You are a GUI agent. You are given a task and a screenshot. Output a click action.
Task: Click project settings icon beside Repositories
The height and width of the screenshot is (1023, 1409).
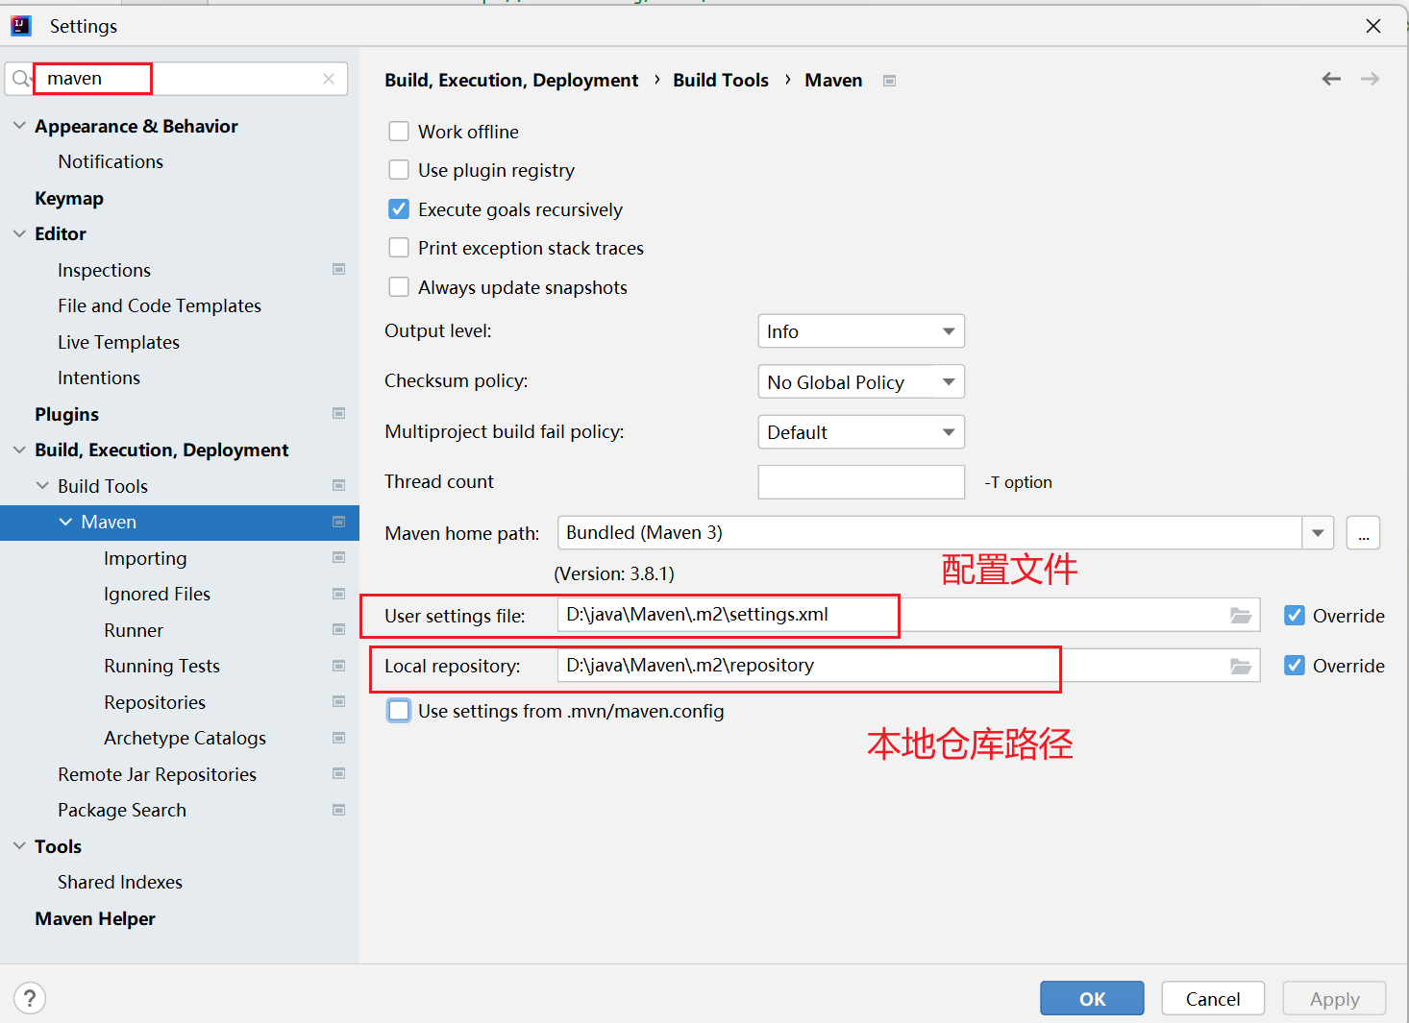[339, 701]
